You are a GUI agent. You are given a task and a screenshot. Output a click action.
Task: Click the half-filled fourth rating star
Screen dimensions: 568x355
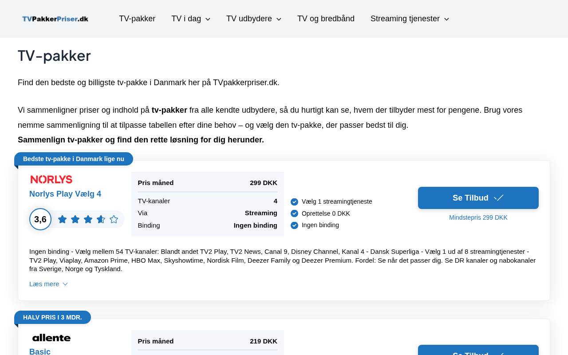pyautogui.click(x=101, y=219)
